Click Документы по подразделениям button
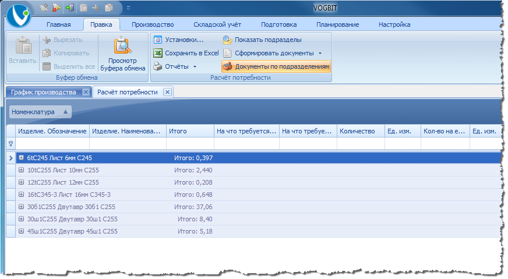 [276, 66]
